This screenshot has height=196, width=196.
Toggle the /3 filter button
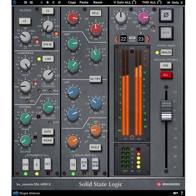(48, 11)
